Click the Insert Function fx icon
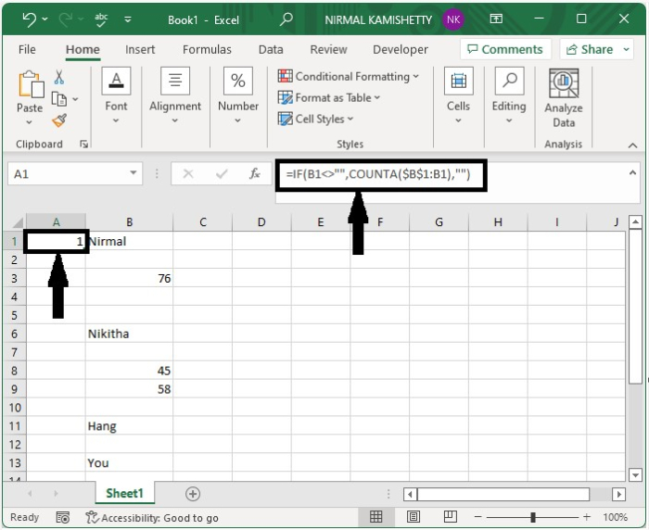 click(x=254, y=174)
